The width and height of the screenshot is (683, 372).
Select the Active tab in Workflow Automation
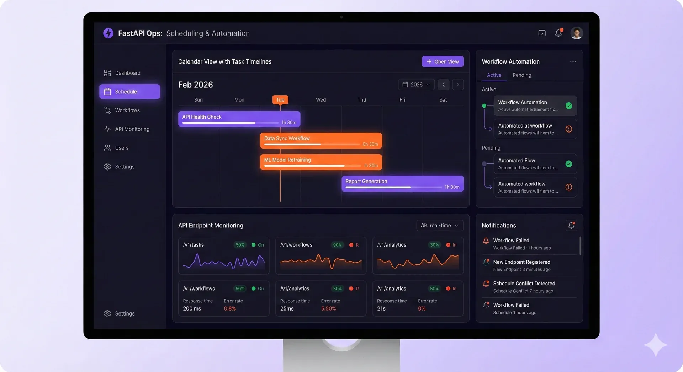tap(494, 75)
